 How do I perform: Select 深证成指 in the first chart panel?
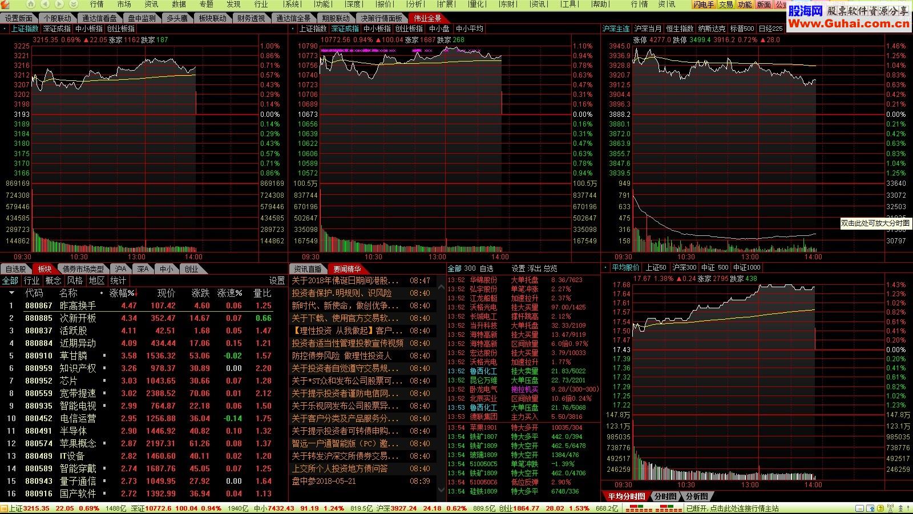point(57,28)
